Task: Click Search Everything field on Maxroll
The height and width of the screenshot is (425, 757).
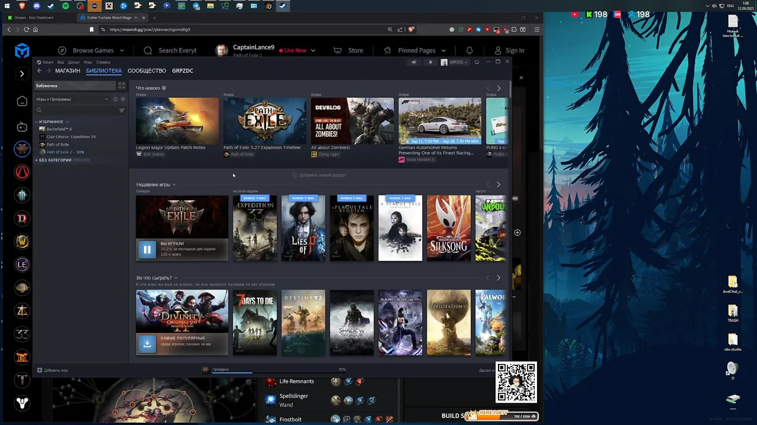Action: point(170,50)
